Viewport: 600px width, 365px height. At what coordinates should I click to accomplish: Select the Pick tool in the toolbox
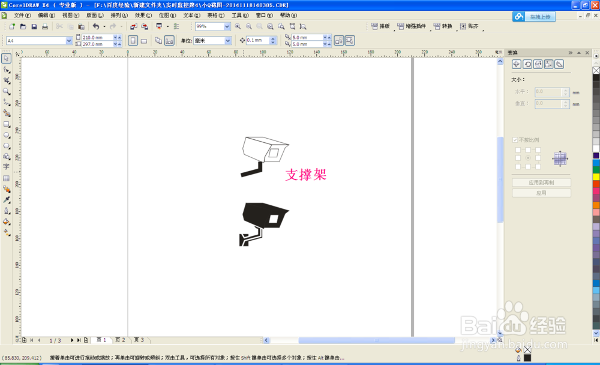7,59
